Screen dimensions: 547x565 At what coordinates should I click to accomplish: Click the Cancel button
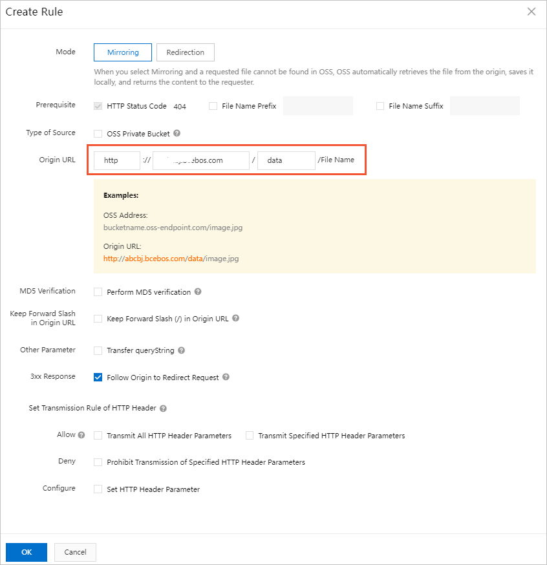(x=76, y=552)
